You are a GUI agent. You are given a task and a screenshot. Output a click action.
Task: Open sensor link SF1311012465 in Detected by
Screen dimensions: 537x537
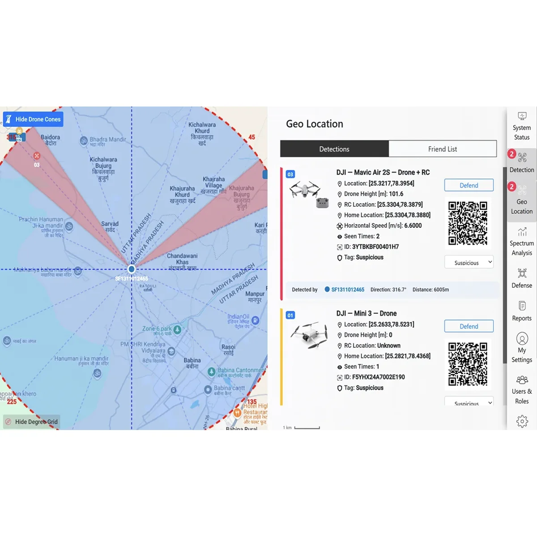[348, 290]
